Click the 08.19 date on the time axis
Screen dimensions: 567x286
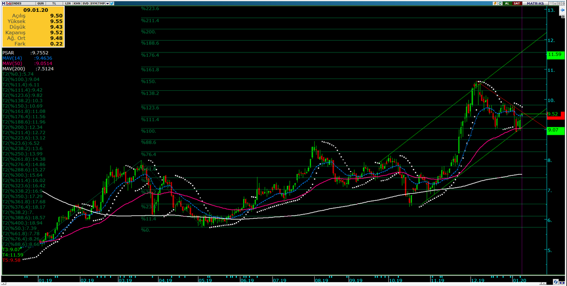(x=321, y=280)
